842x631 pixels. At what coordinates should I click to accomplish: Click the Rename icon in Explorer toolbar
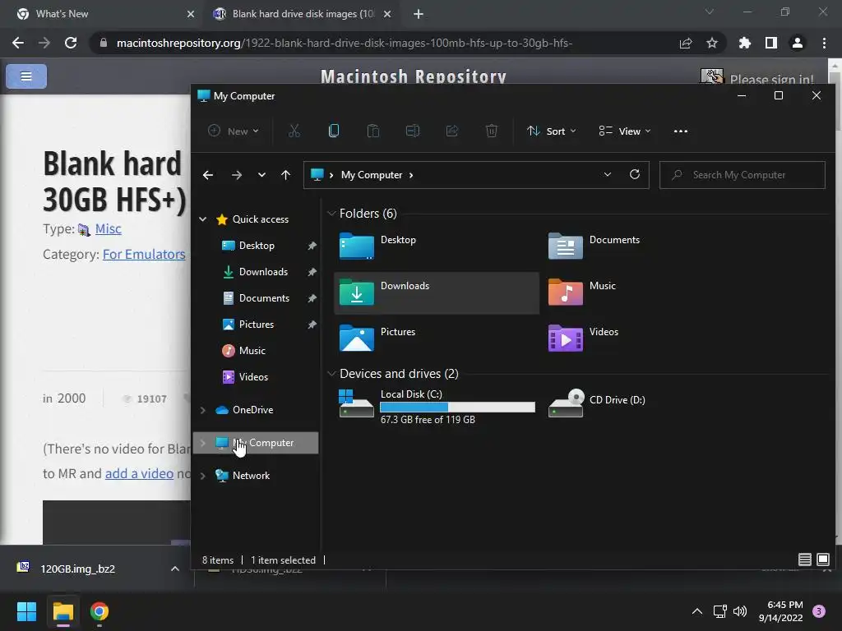tap(413, 131)
